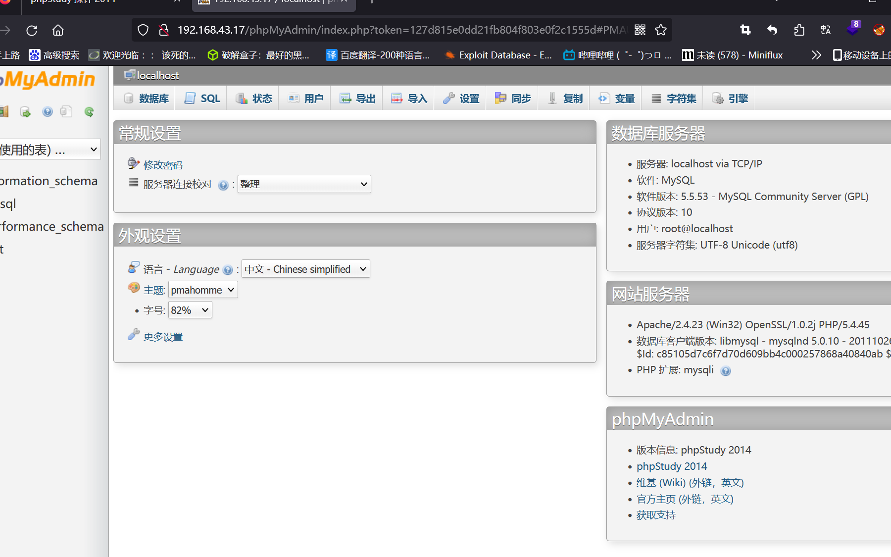The width and height of the screenshot is (891, 557).
Task: Select the performance_schema database in sidebar
Action: (52, 226)
